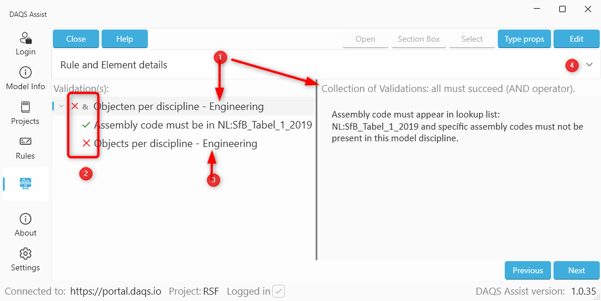The height and width of the screenshot is (301, 601).
Task: Open the Projects sidebar icon
Action: [x=26, y=108]
